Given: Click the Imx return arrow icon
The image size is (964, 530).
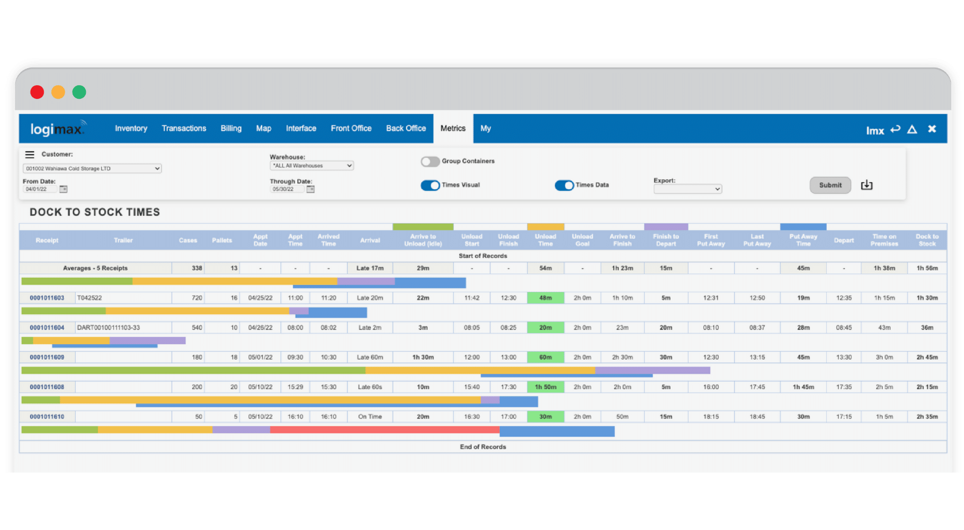Looking at the screenshot, I should tap(896, 129).
